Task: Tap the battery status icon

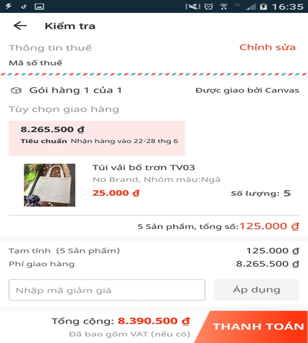Action: pyautogui.click(x=263, y=6)
